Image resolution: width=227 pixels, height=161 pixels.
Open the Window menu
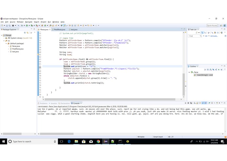[56, 22]
